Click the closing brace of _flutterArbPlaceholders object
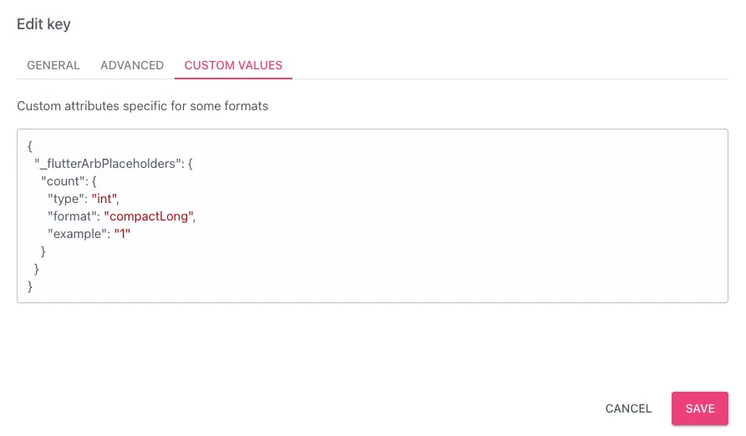746x436 pixels. coord(37,269)
